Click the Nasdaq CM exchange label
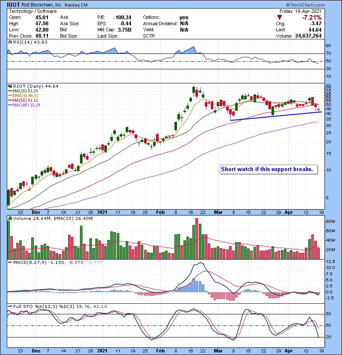The image size is (342, 355). pos(76,5)
